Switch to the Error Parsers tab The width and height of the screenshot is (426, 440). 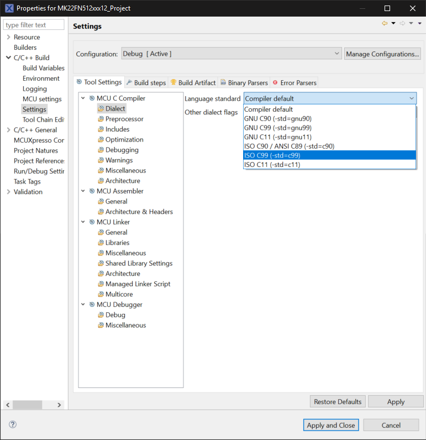294,83
